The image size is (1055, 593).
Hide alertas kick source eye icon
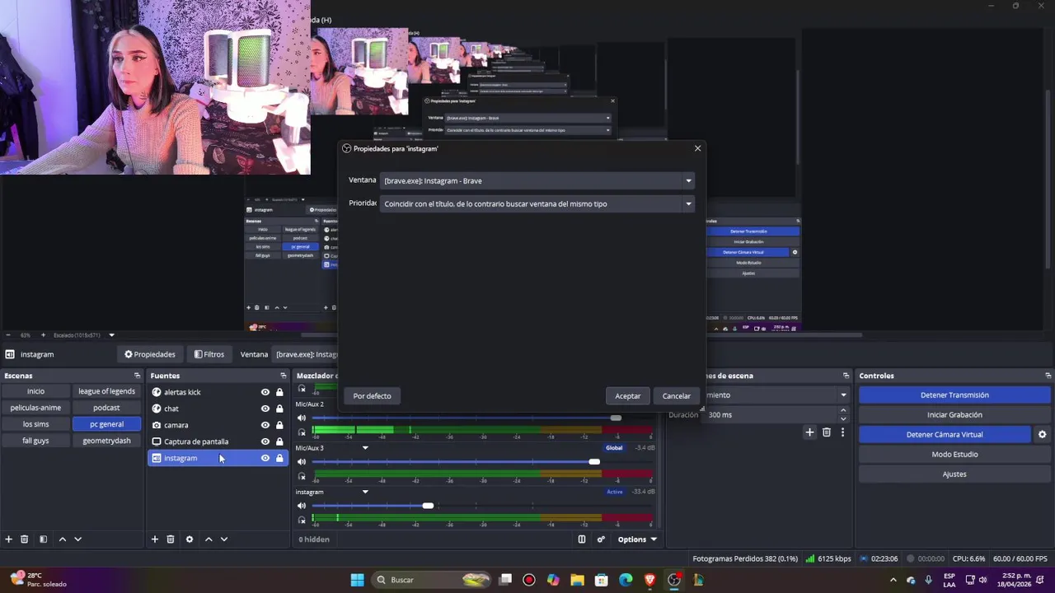coord(265,392)
